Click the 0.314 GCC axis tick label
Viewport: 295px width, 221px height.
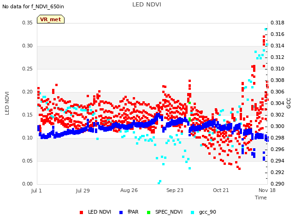[x=277, y=46]
